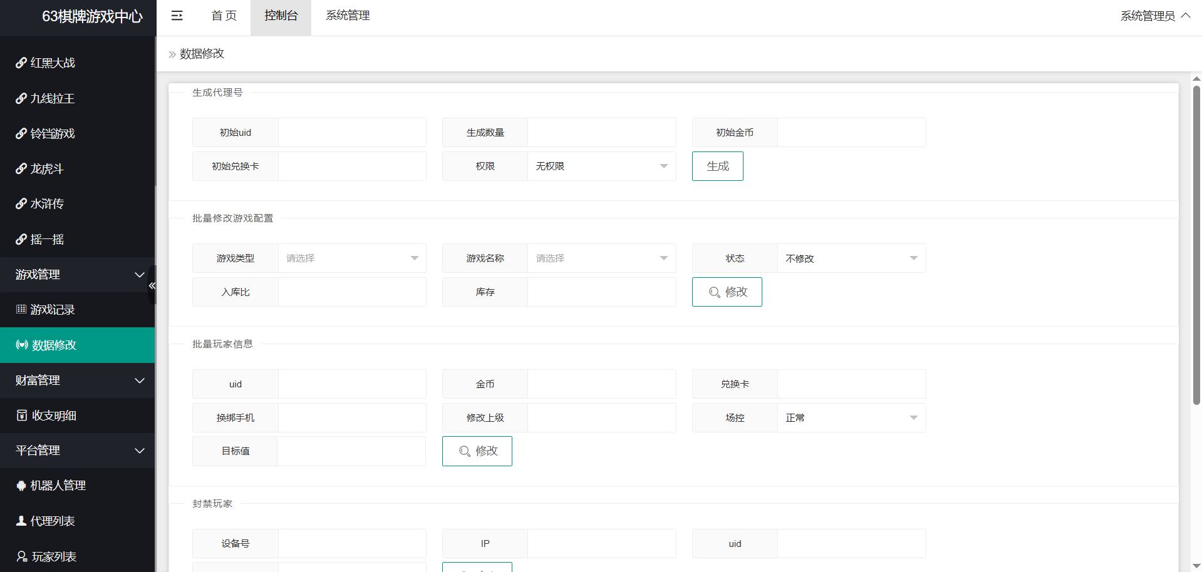Open the 权限 dropdown showing 无权限
This screenshot has height=572, width=1202.
pyautogui.click(x=601, y=166)
